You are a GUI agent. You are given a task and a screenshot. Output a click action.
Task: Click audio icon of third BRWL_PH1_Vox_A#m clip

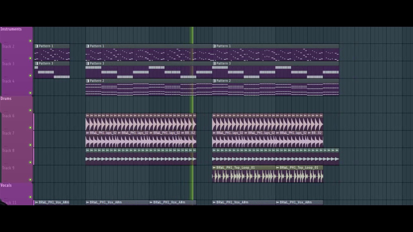tap(151, 202)
